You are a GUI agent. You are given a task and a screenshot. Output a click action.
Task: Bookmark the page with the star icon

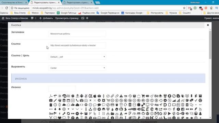click(x=184, y=8)
